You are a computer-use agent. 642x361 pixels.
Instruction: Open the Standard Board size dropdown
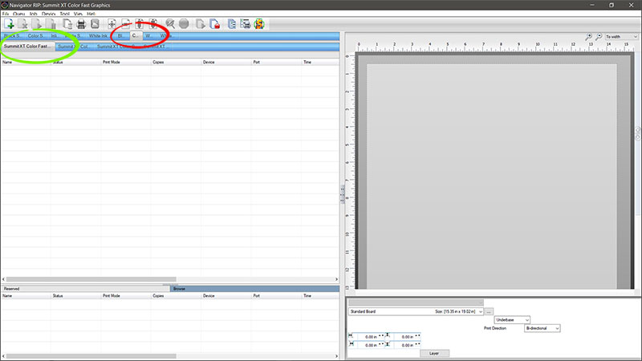click(416, 311)
